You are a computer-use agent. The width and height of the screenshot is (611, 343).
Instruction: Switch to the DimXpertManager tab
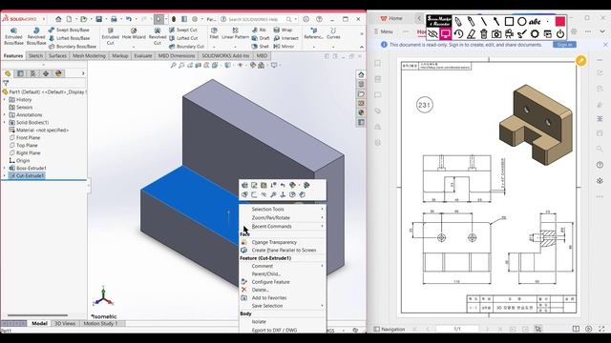point(46,73)
